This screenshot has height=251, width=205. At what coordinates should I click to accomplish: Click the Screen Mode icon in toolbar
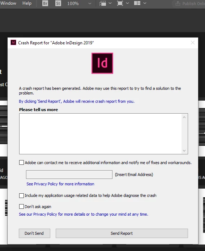tap(120, 3)
